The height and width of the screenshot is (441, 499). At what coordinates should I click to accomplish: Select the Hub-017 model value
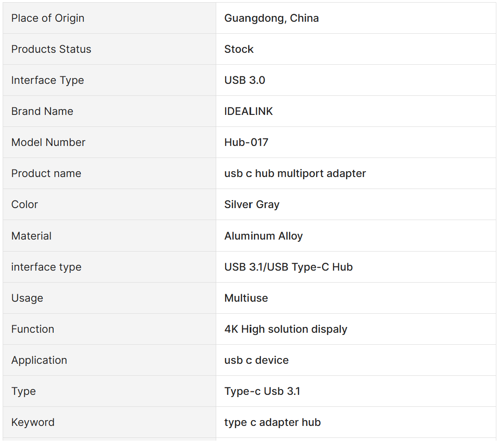coord(246,142)
